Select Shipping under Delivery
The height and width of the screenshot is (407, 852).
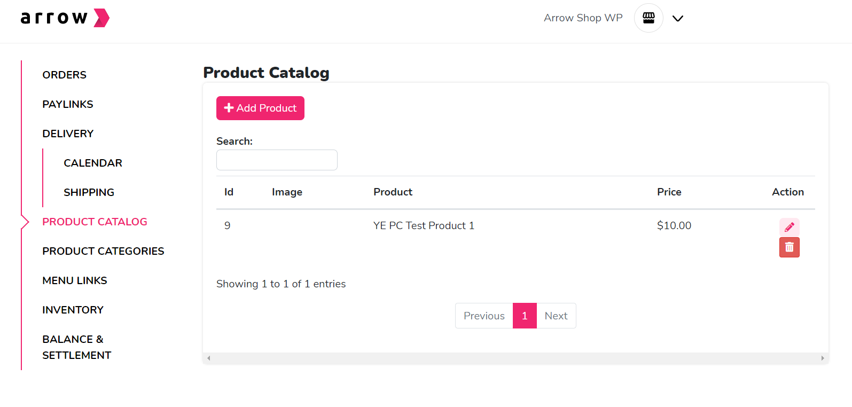89,192
